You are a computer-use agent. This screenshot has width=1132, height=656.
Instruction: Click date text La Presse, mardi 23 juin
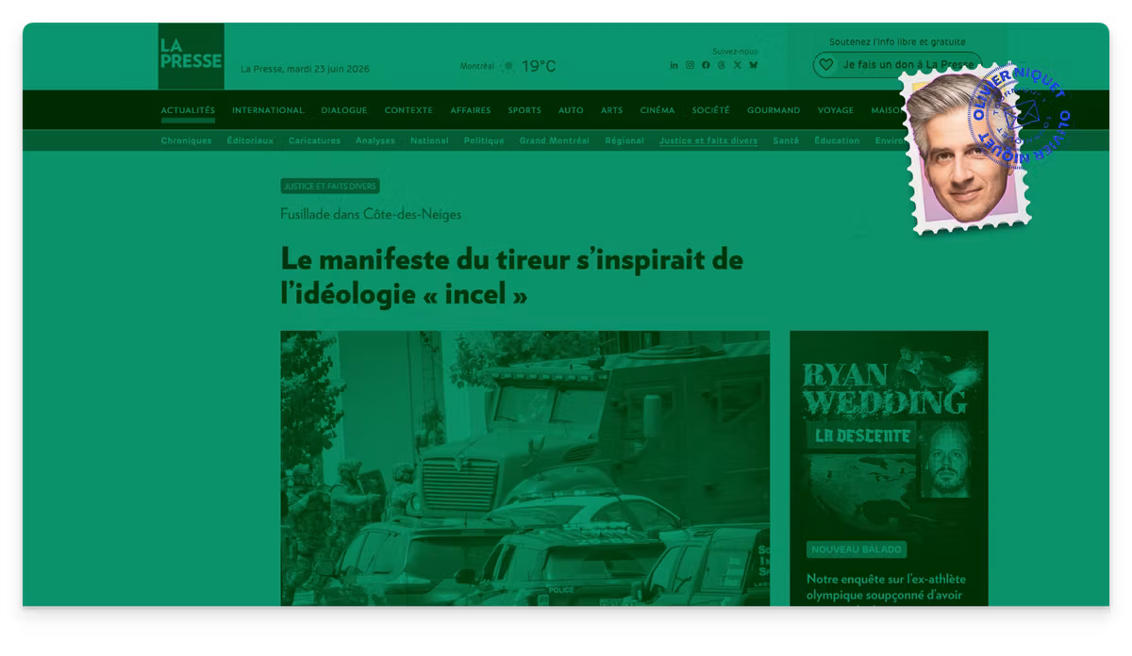coord(305,69)
